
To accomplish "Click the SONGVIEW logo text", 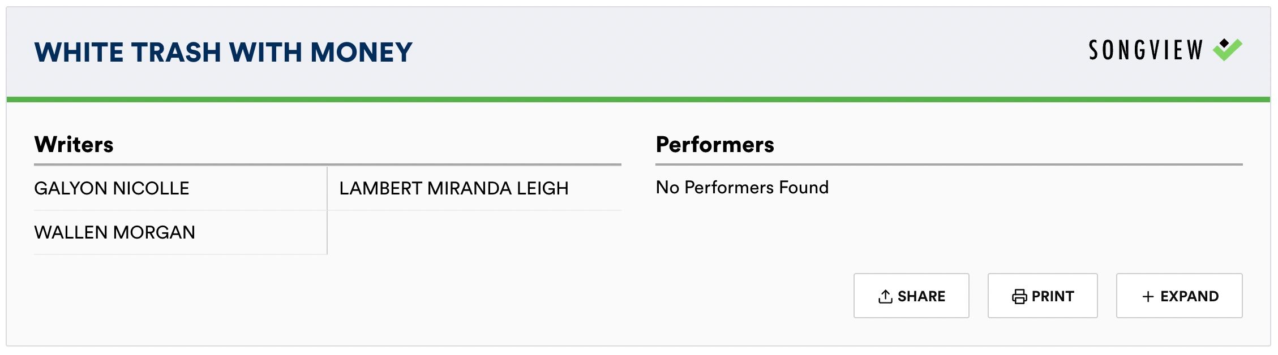I will (1146, 50).
